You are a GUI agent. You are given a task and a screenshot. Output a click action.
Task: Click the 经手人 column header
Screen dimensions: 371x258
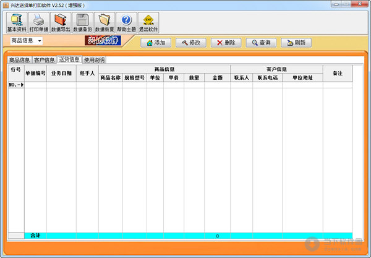pos(87,74)
